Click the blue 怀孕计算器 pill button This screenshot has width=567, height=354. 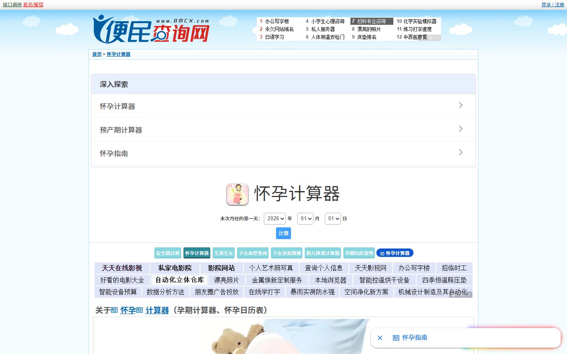tap(395, 253)
